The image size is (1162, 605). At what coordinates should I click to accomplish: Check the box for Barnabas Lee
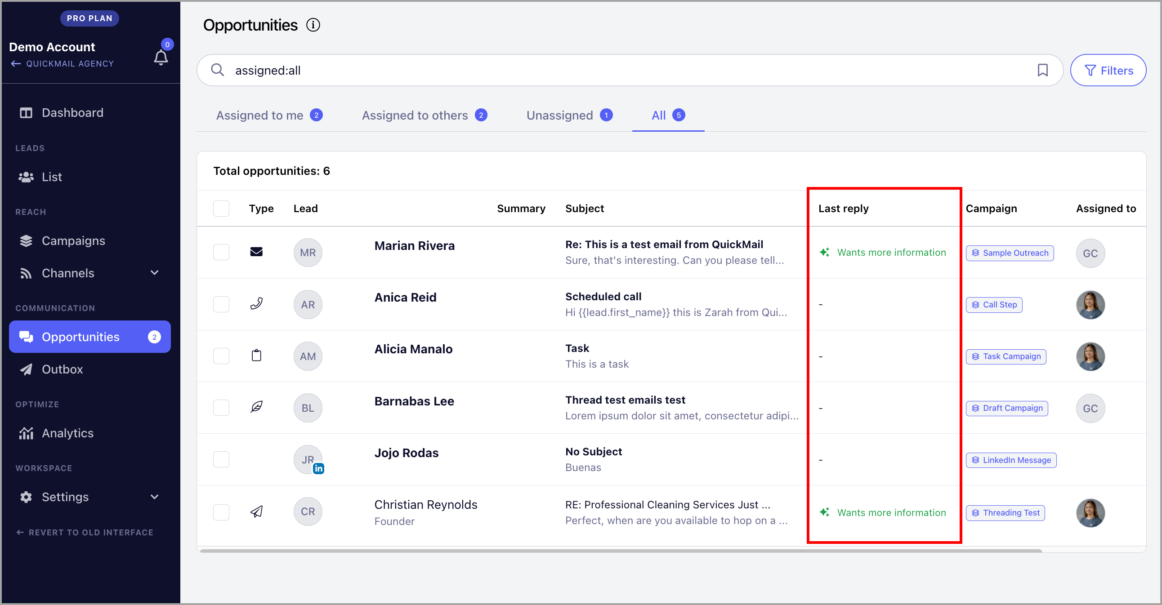tap(221, 408)
